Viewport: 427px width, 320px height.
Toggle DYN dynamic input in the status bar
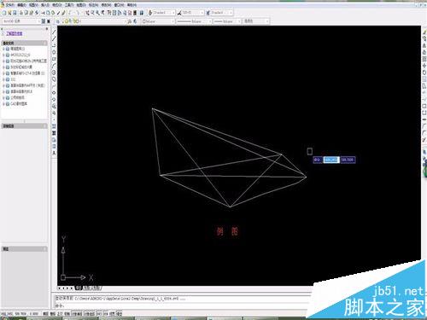pos(106,314)
